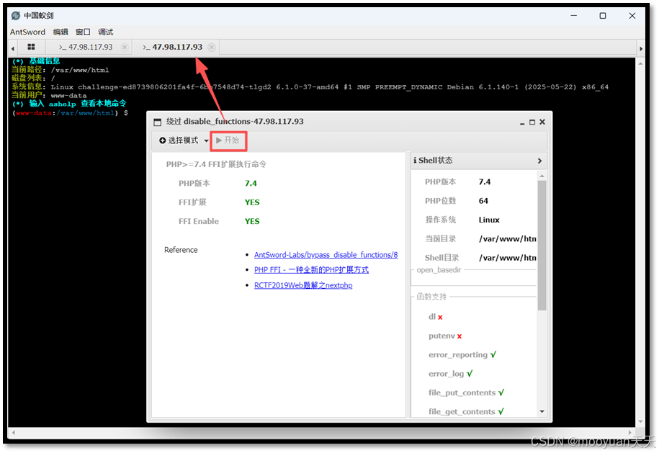659x453 pixels.
Task: Close the bypass disable_functions dialog
Action: coord(542,122)
